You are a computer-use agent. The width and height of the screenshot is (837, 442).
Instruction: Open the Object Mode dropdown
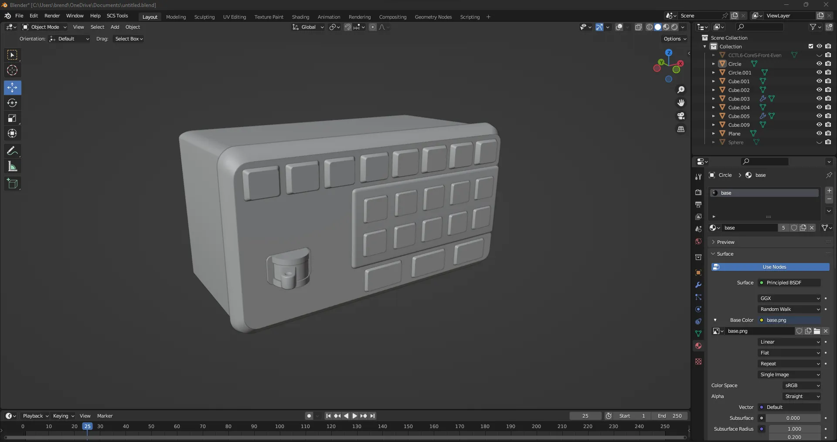pyautogui.click(x=45, y=27)
